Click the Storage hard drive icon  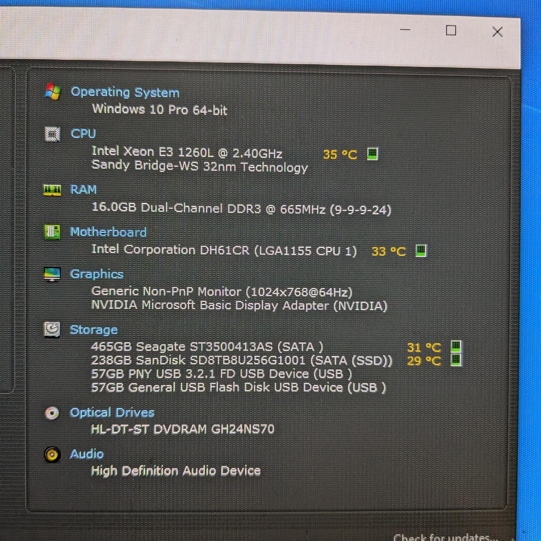[52, 330]
